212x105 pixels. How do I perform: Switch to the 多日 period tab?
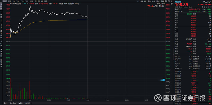click(x=9, y=1)
